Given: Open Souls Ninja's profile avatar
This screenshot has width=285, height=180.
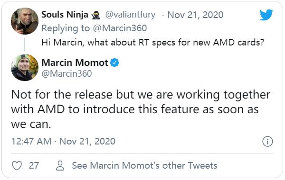Looking at the screenshot, I should 25,21.
